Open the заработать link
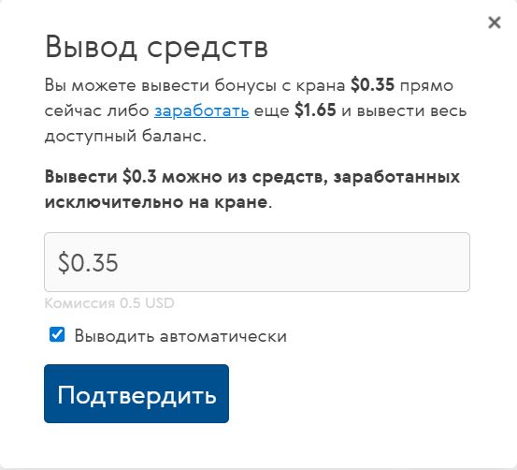This screenshot has width=517, height=470. tap(201, 110)
